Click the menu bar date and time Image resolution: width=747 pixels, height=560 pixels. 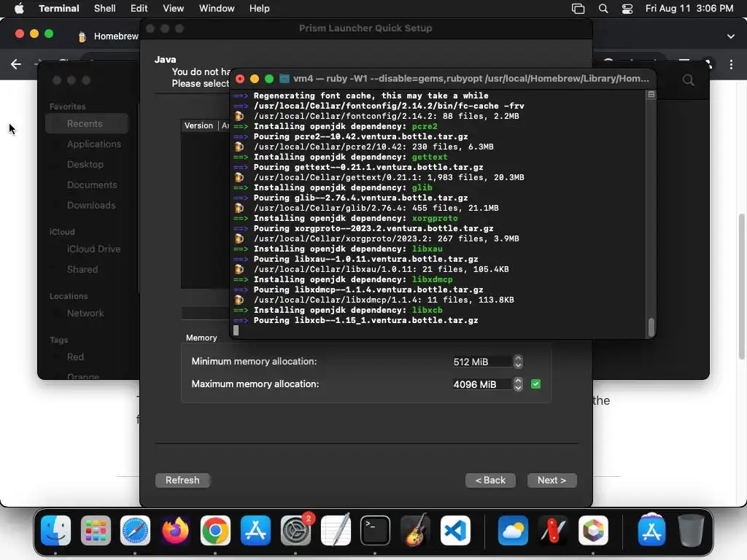689,9
